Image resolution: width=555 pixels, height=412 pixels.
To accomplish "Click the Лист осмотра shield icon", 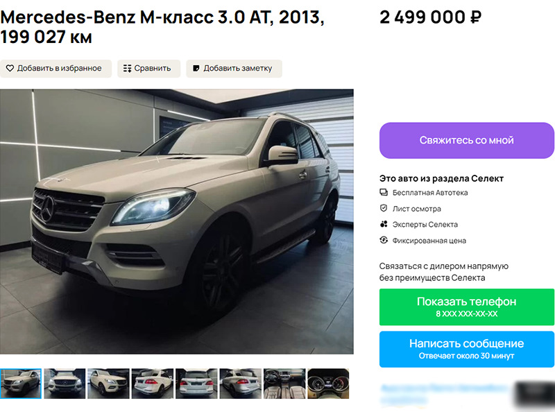I will tap(384, 209).
